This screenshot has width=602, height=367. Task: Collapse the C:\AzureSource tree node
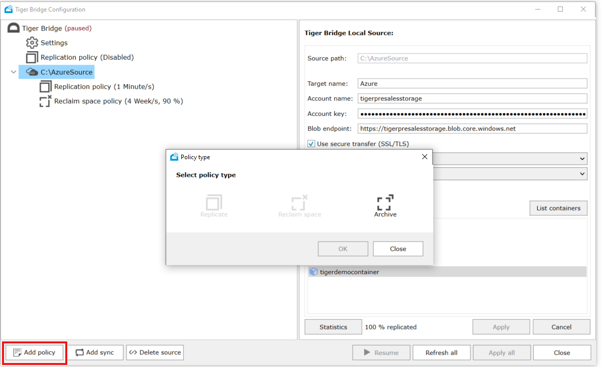(x=14, y=72)
